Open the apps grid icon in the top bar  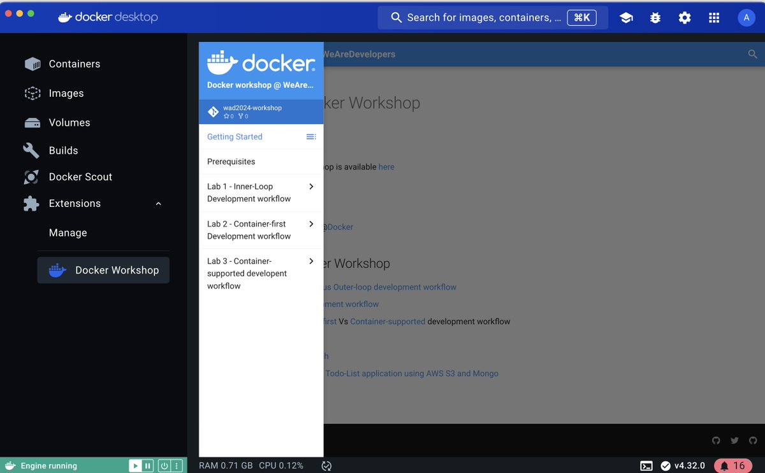point(714,18)
